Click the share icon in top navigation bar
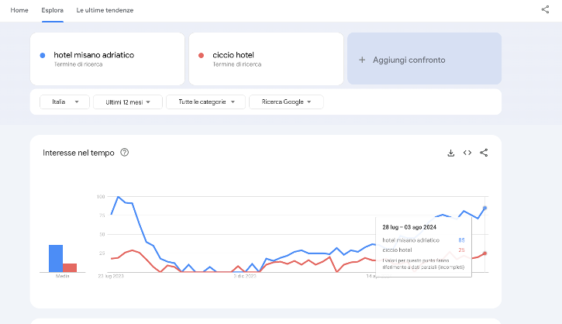This screenshot has width=562, height=324. click(545, 10)
